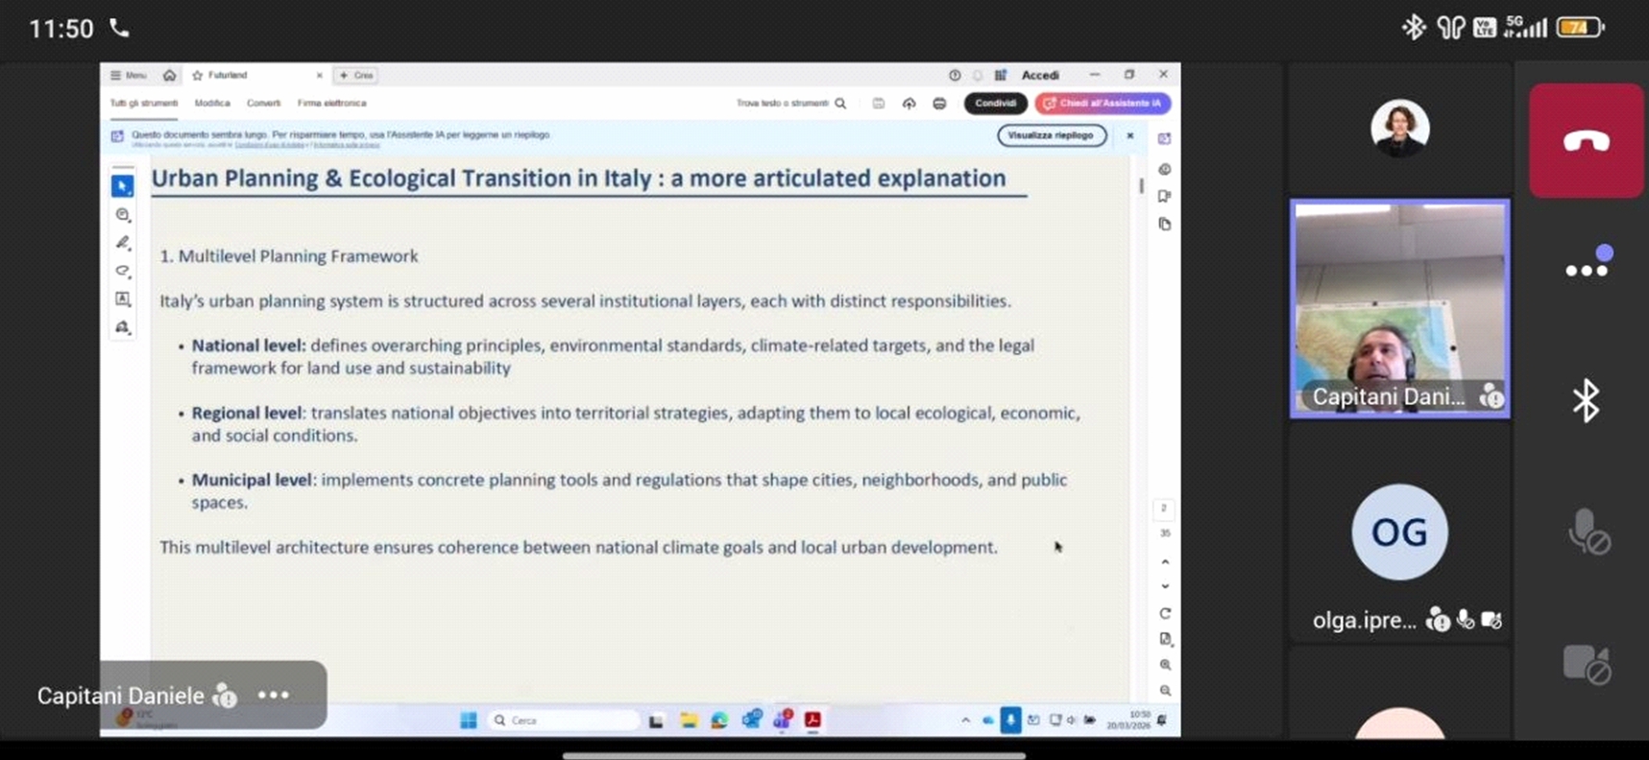Click the print icon in Acrobat toolbar
The width and height of the screenshot is (1649, 760).
coord(939,103)
